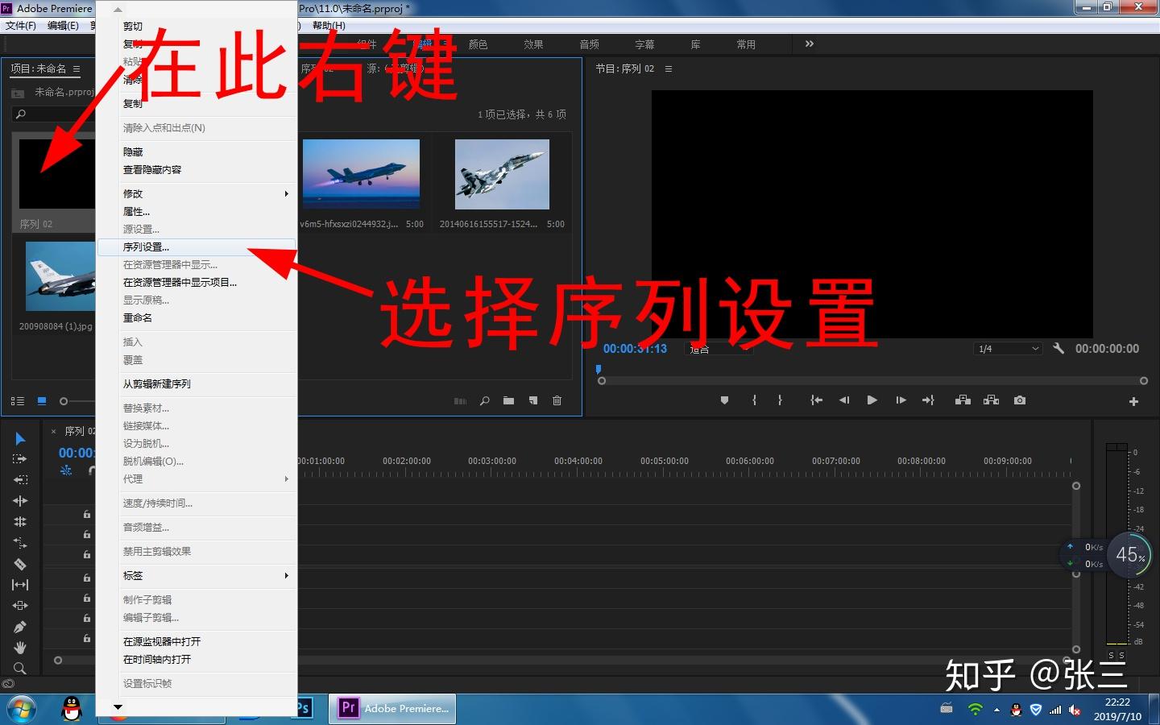Toggle track lock on third timeline track

pos(87,554)
